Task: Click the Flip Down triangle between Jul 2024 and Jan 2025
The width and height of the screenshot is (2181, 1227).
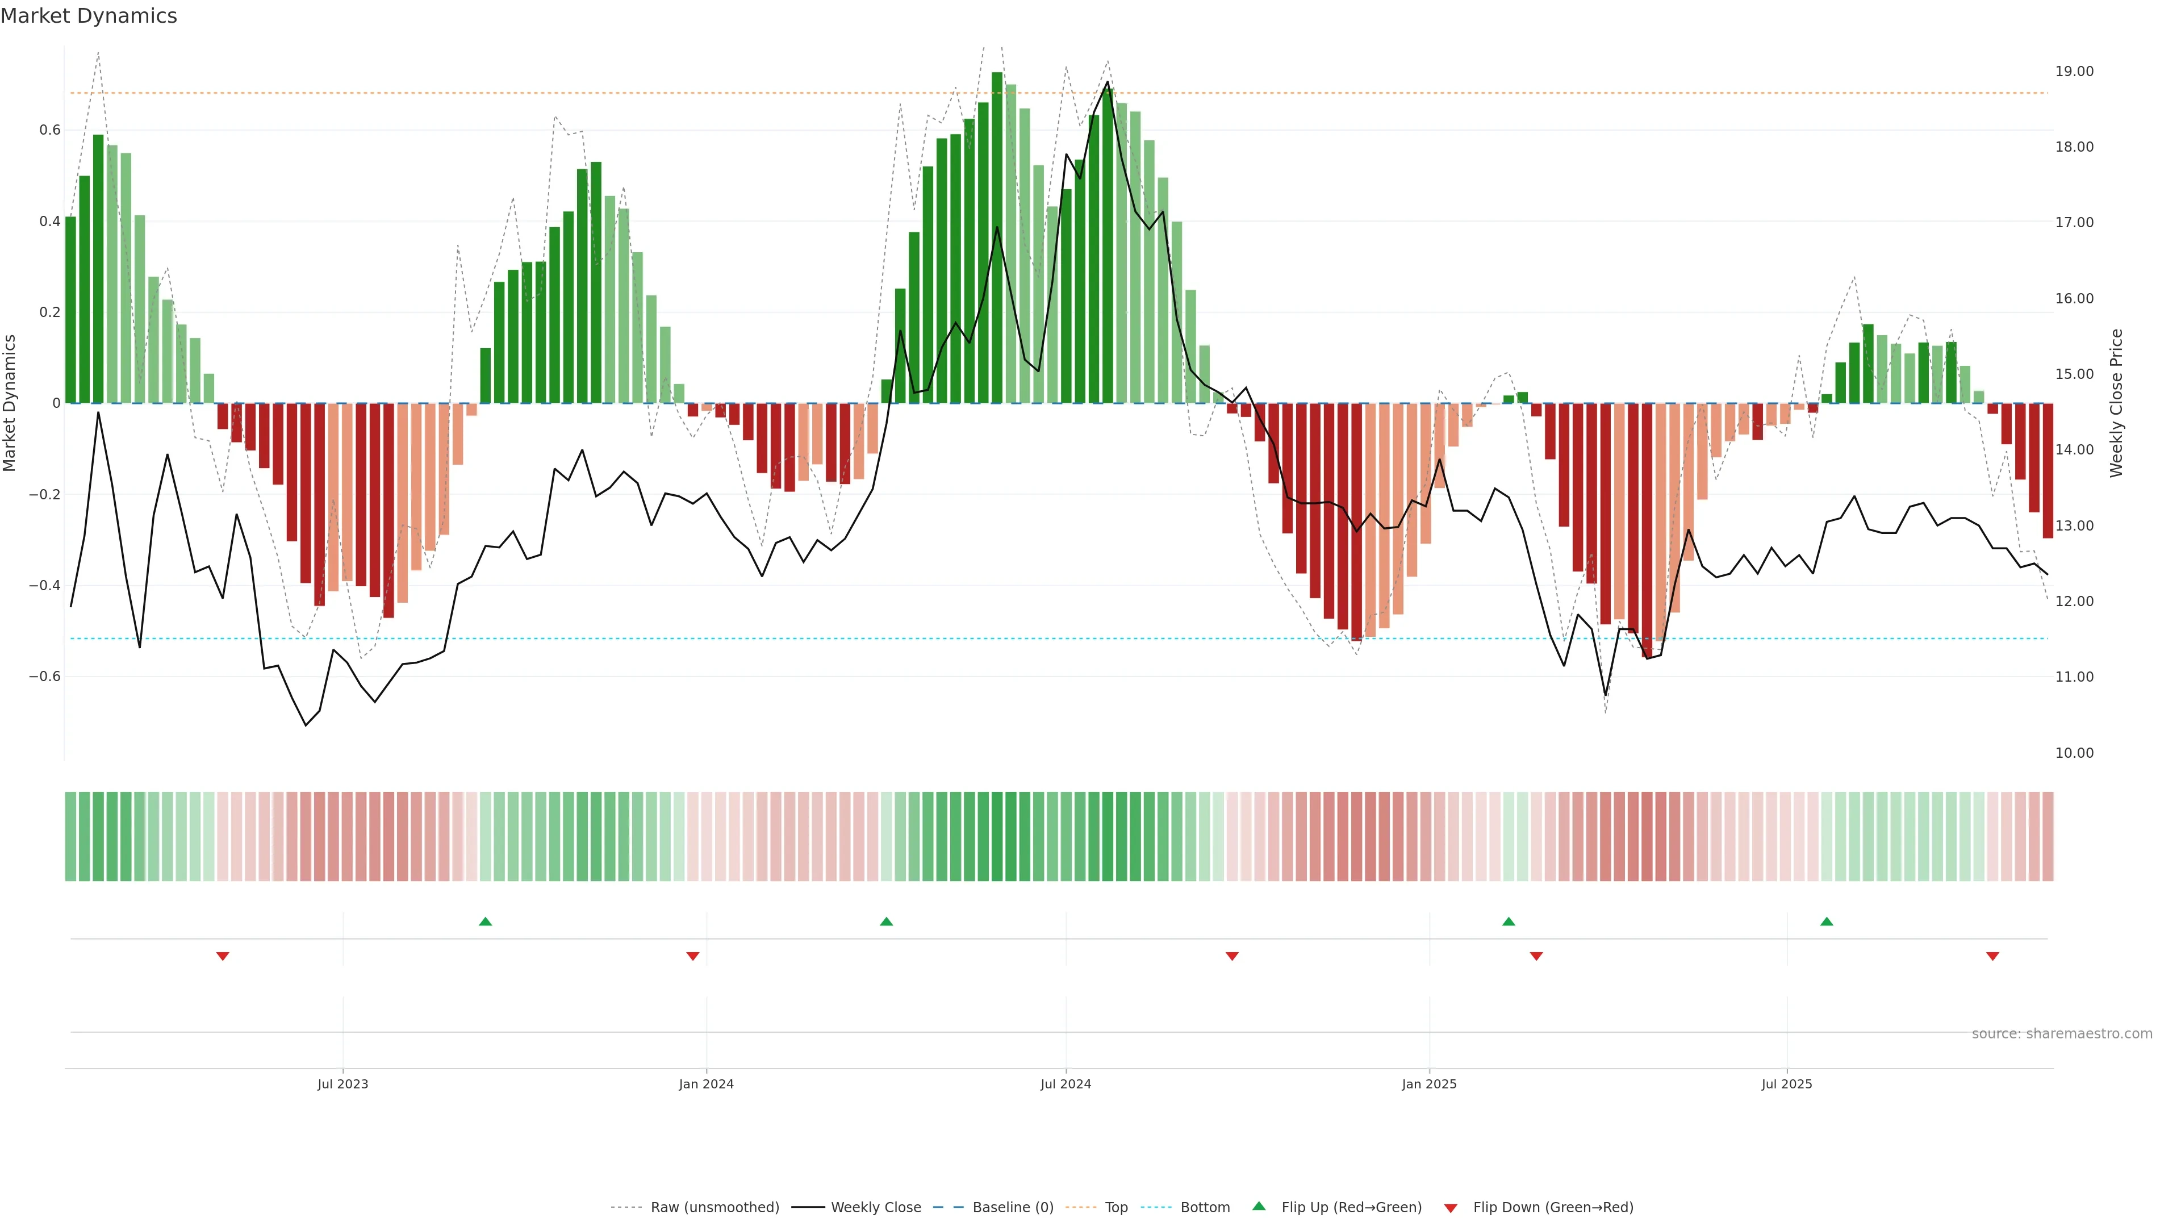Action: (x=1232, y=956)
